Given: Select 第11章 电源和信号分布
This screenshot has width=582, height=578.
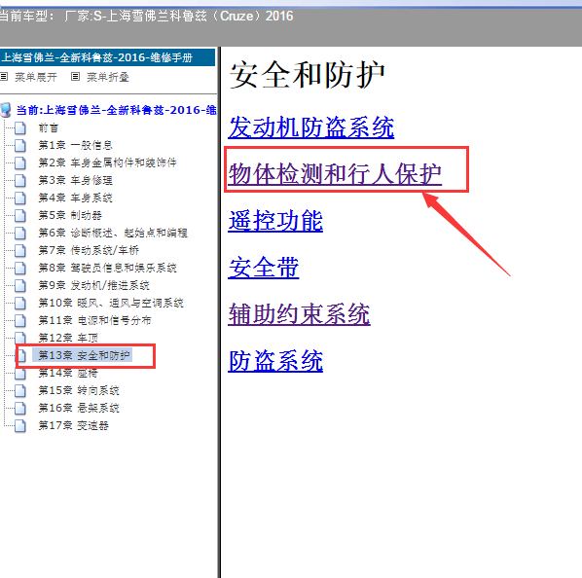Looking at the screenshot, I should (x=94, y=320).
